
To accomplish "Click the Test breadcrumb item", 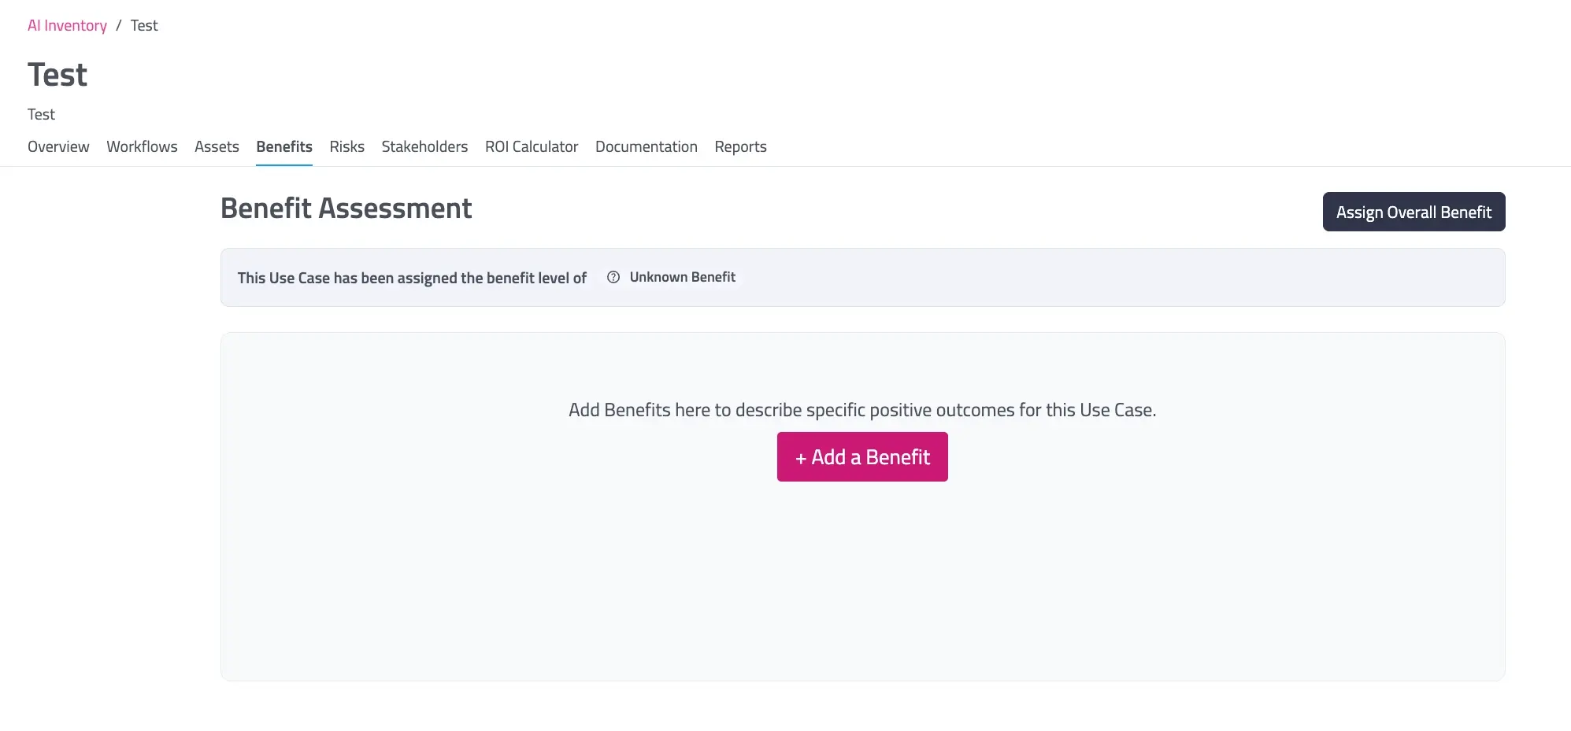I will tap(144, 25).
